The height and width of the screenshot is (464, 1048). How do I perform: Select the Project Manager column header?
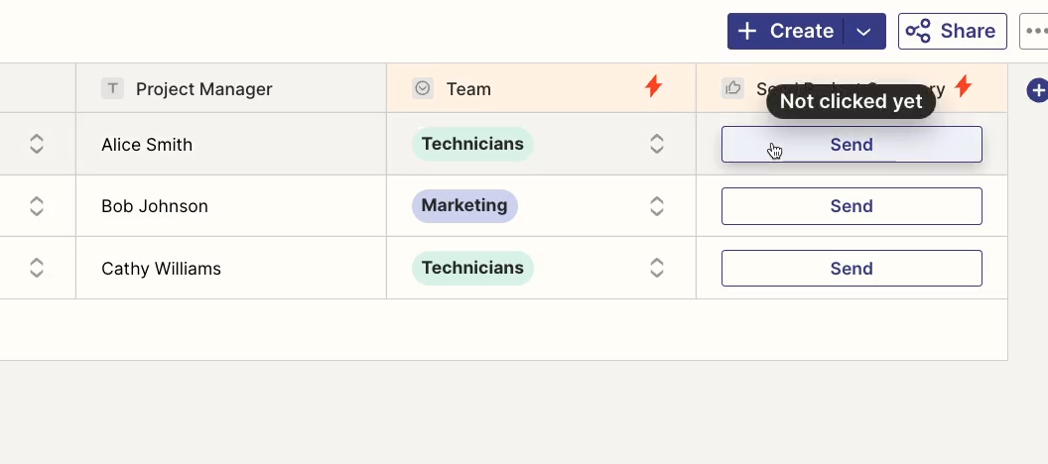tap(231, 88)
